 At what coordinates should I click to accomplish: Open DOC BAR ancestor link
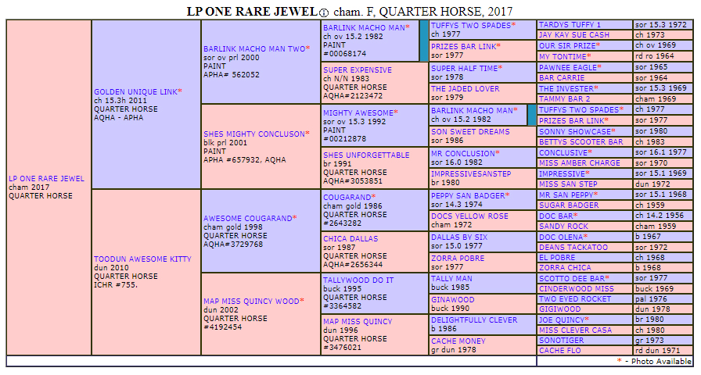tap(555, 216)
